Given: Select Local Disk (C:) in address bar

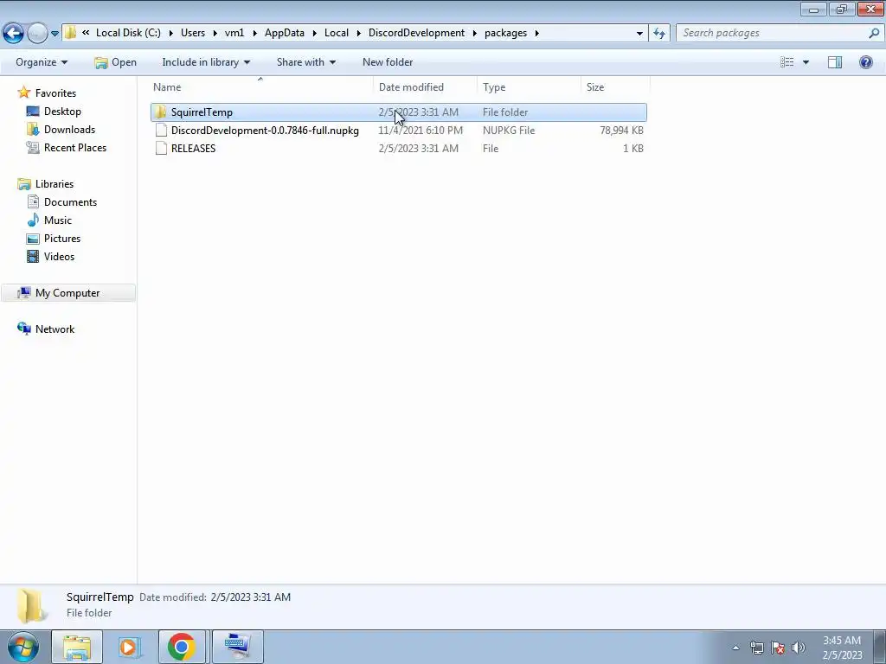Looking at the screenshot, I should pyautogui.click(x=128, y=33).
